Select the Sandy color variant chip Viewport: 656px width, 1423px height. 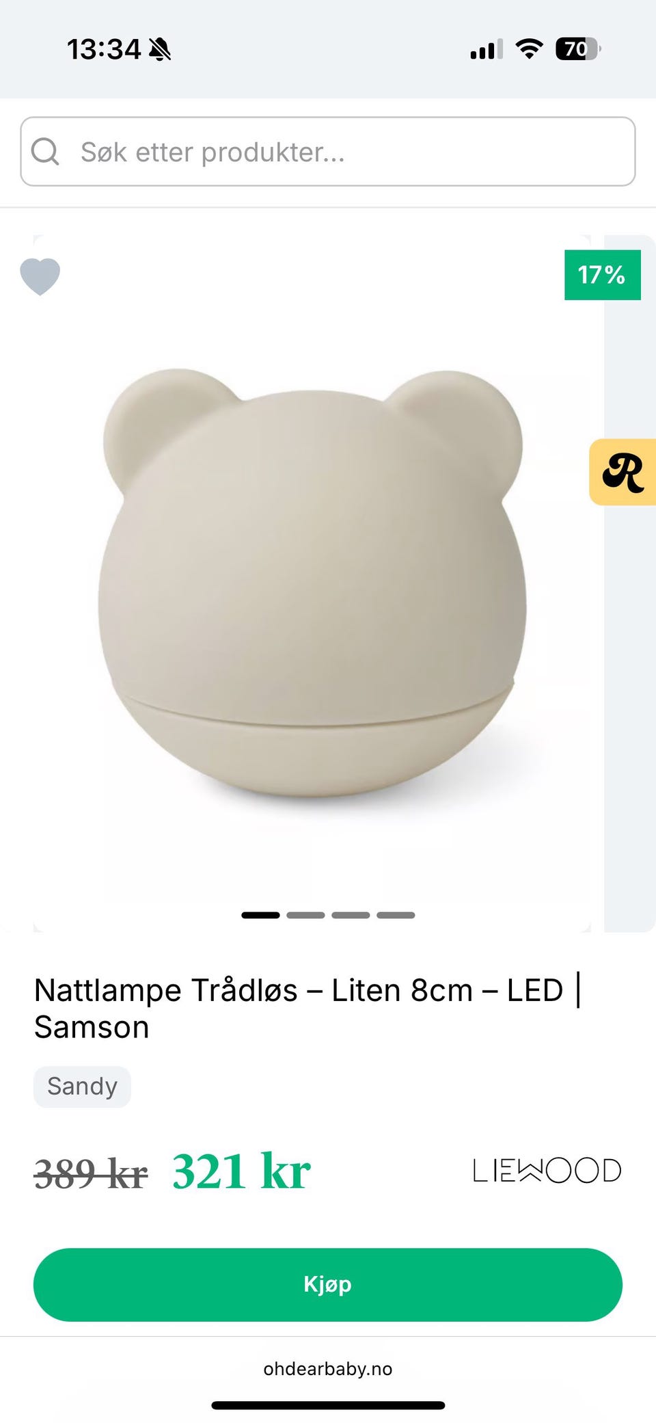point(82,1087)
